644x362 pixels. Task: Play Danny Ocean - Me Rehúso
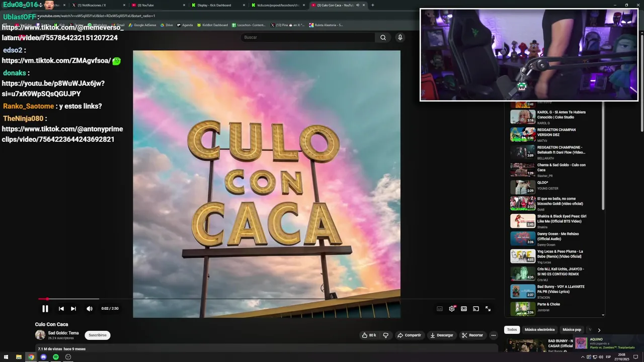(x=548, y=239)
